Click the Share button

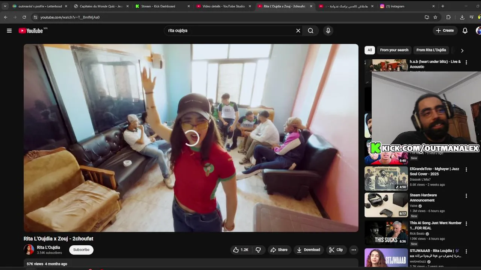tap(279, 250)
